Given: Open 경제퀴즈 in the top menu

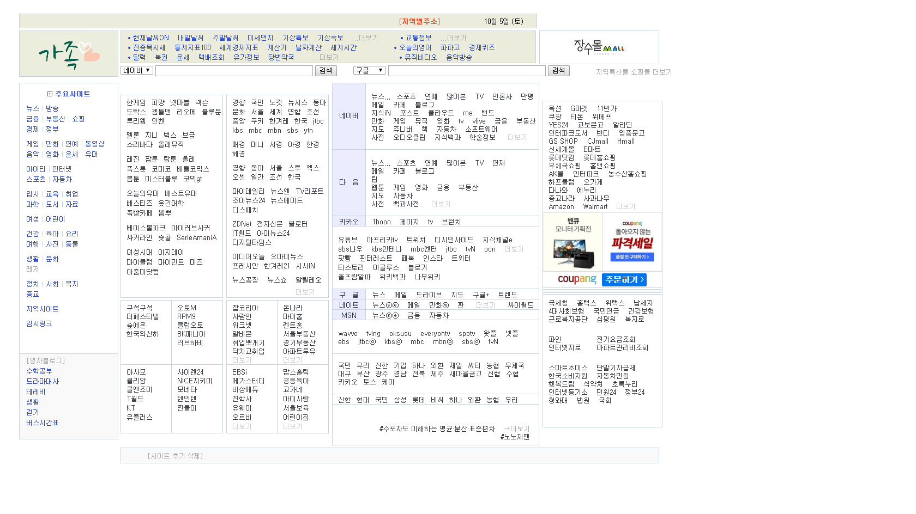Looking at the screenshot, I should point(481,47).
